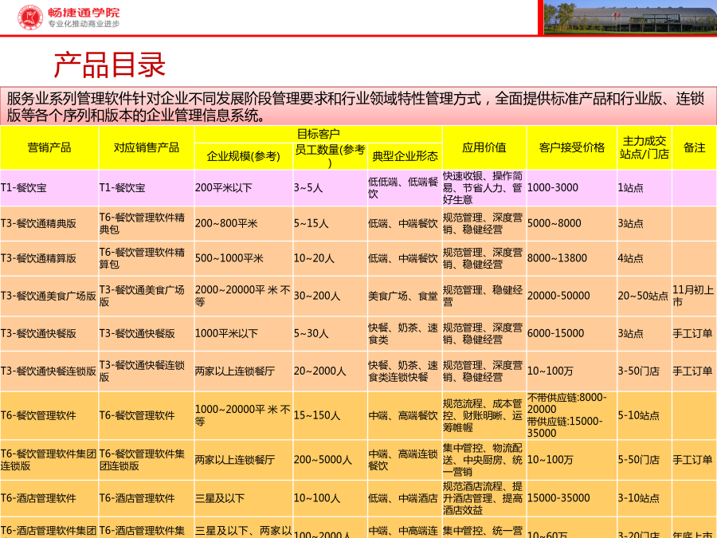Select the 10~20人 staff count cell

[330, 258]
